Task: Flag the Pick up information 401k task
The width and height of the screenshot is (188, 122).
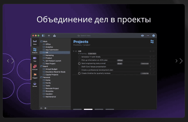Action: (x=153, y=60)
